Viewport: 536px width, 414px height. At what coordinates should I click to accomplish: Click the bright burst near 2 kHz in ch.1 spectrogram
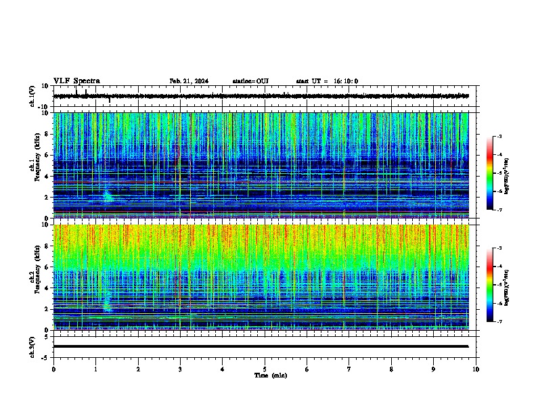pyautogui.click(x=108, y=195)
